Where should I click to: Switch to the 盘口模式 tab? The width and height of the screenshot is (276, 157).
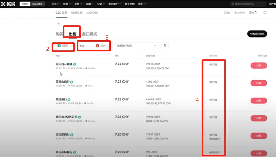click(x=90, y=34)
